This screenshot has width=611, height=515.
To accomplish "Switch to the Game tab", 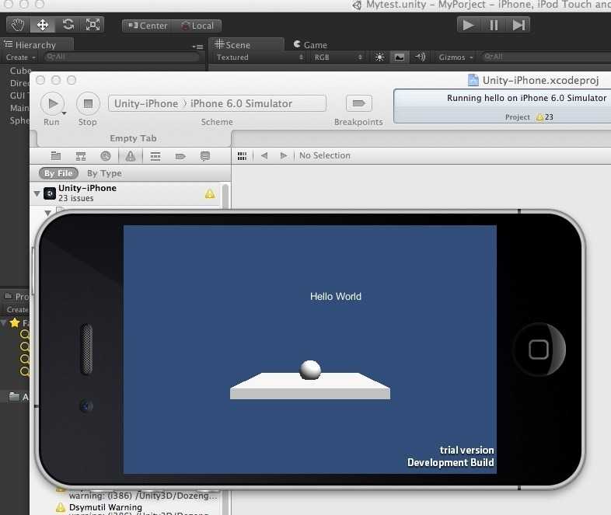I will (x=311, y=45).
